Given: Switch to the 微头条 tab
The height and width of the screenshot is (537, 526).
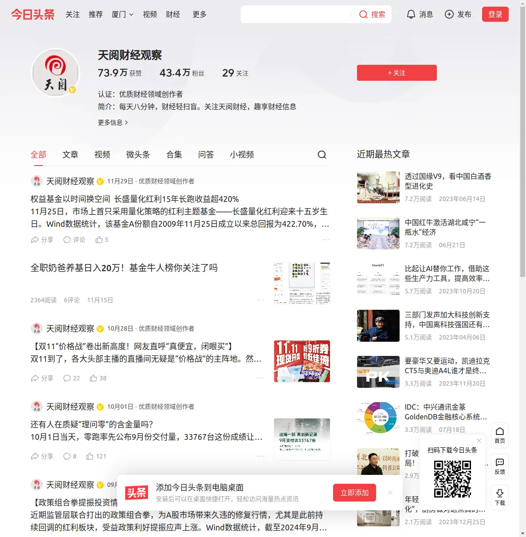Looking at the screenshot, I should [x=138, y=154].
